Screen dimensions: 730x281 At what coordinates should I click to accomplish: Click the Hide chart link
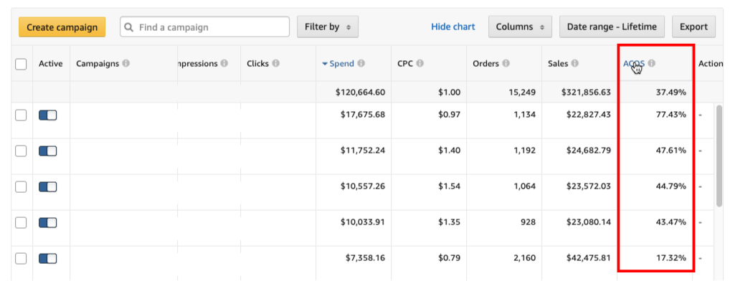tap(453, 27)
